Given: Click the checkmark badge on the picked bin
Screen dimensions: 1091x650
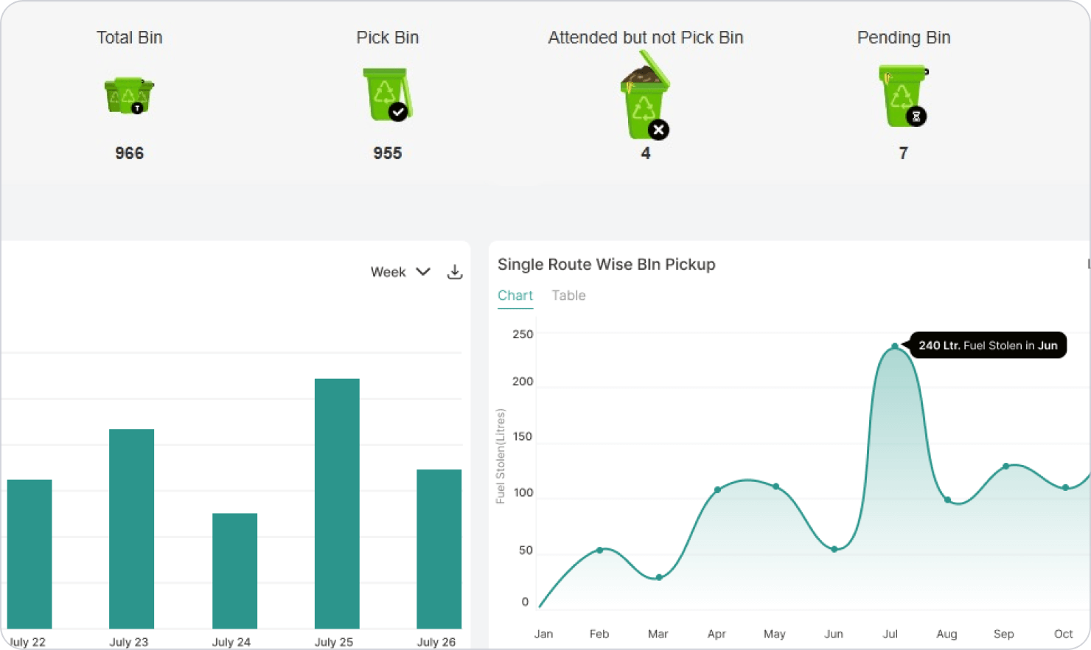Looking at the screenshot, I should (x=396, y=113).
